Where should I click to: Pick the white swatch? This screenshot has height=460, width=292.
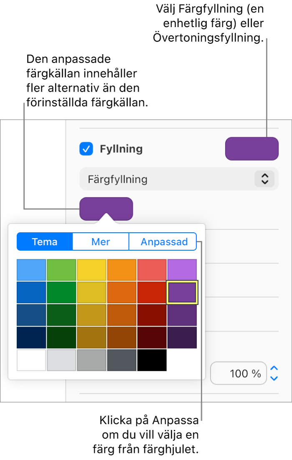click(31, 360)
